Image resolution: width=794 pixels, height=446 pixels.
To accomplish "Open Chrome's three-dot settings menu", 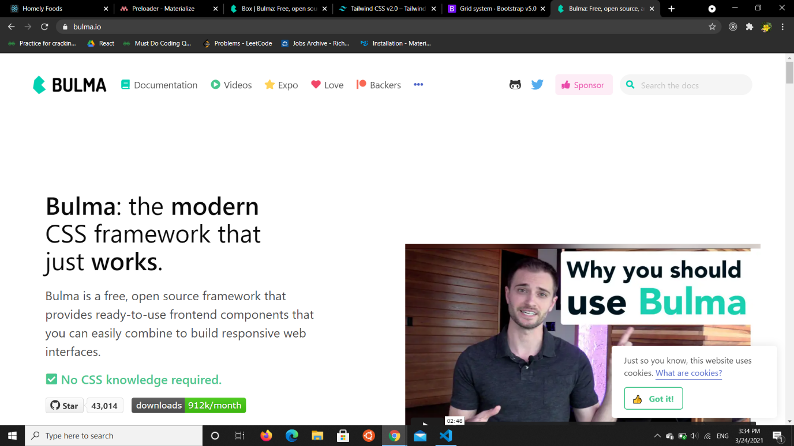I will (x=782, y=27).
